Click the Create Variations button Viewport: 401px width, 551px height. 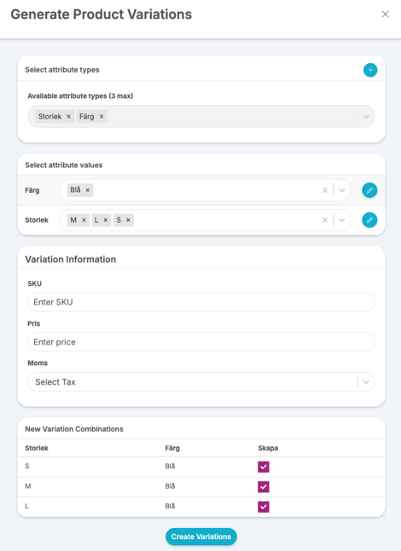point(201,536)
